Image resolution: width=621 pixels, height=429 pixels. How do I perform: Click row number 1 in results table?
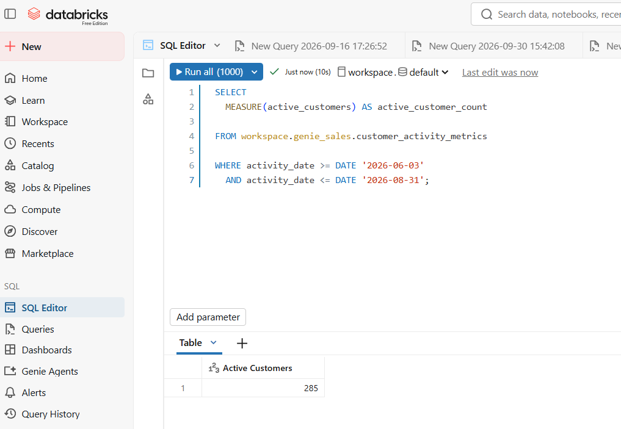[x=183, y=388]
